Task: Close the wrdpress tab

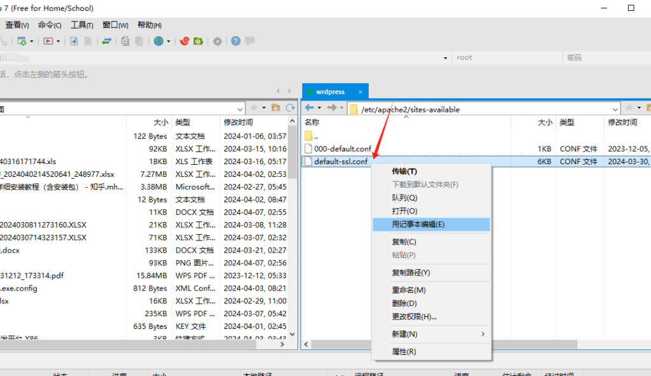Action: pos(360,92)
